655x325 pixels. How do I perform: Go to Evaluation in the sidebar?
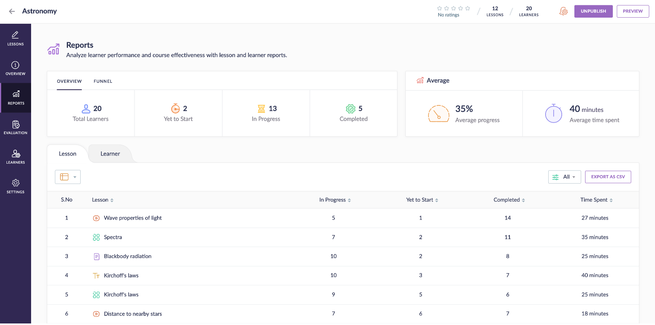click(15, 127)
